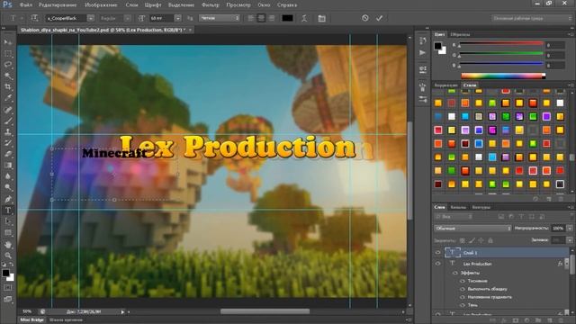Open the font style dropdown

point(127,18)
